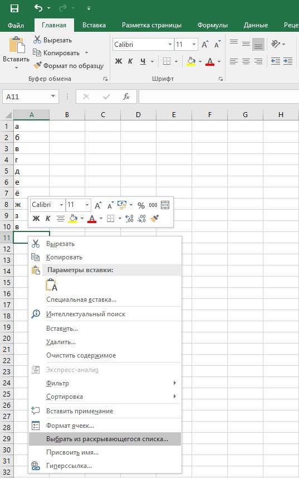The image size is (299, 478).
Task: Choose Вырезать from the context menu
Action: [105, 244]
